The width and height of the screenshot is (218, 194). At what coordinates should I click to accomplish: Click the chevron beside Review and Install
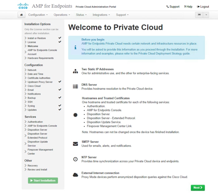[x=26, y=169]
